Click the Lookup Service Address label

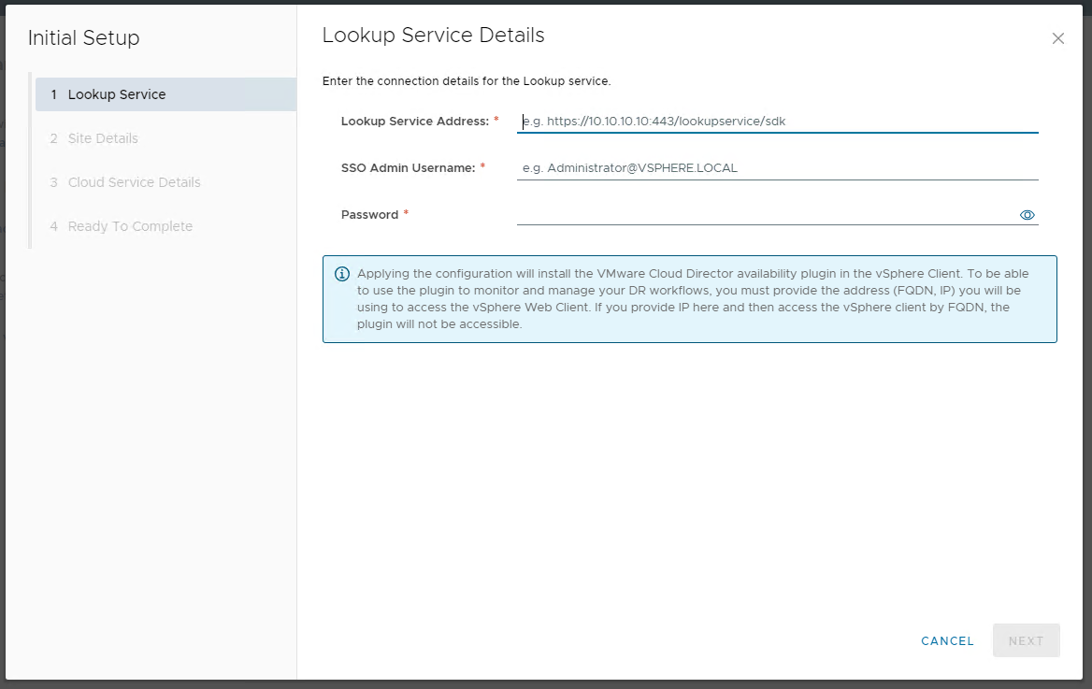[415, 122]
